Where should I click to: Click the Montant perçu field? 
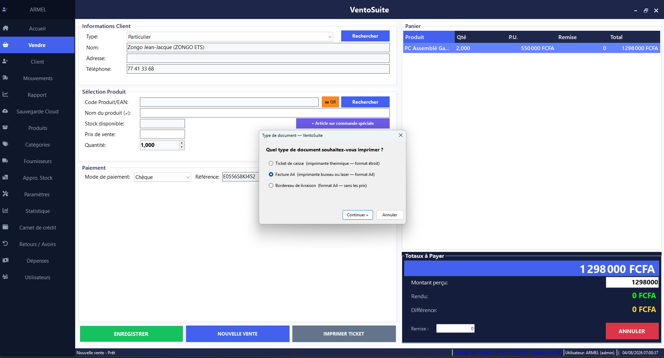[632, 282]
